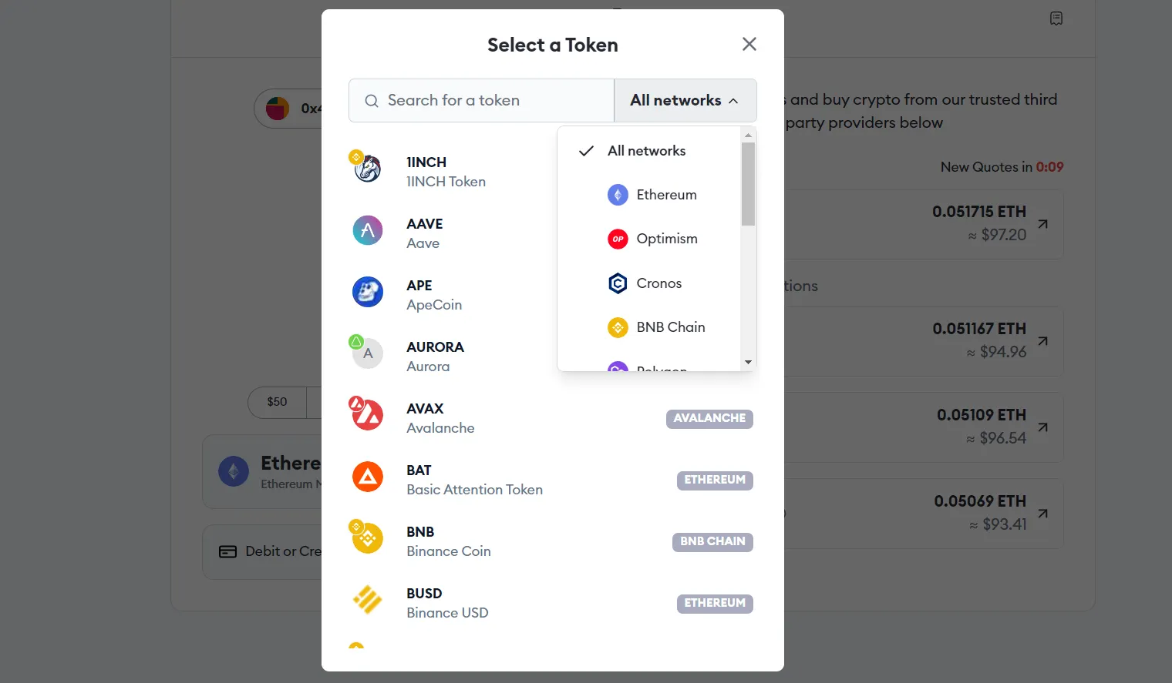The width and height of the screenshot is (1172, 683).
Task: Choose Ethereum from the network list
Action: [666, 195]
